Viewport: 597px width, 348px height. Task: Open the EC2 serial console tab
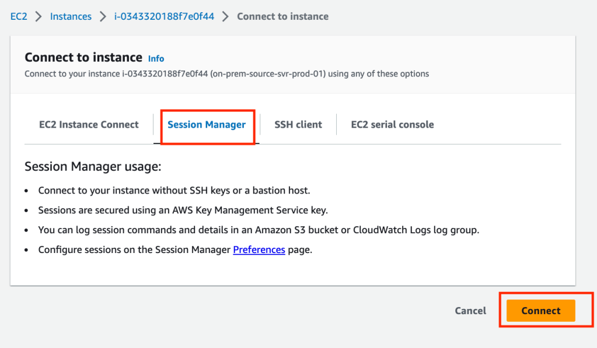(392, 124)
